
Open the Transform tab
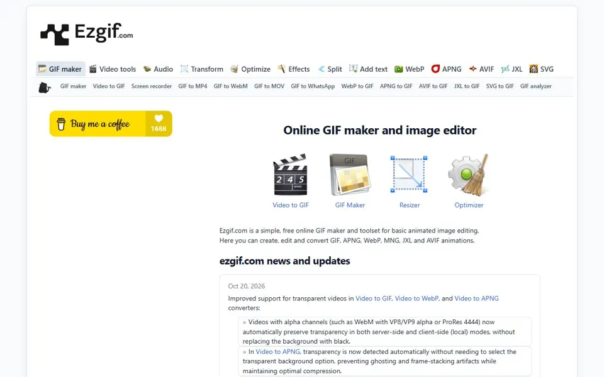[202, 69]
